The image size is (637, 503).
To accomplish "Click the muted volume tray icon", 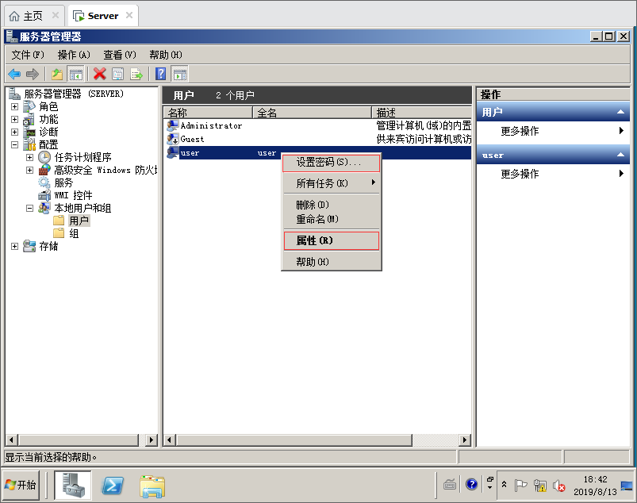I will (x=558, y=485).
